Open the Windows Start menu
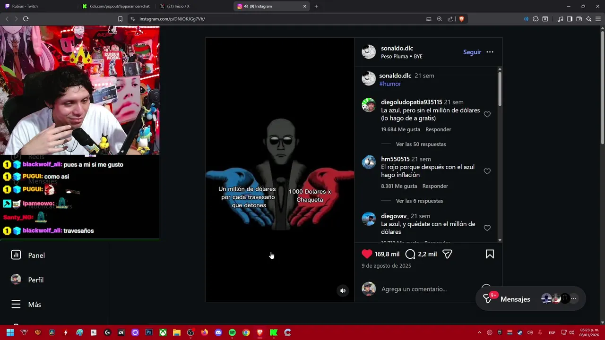Image resolution: width=605 pixels, height=340 pixels. tap(10, 332)
